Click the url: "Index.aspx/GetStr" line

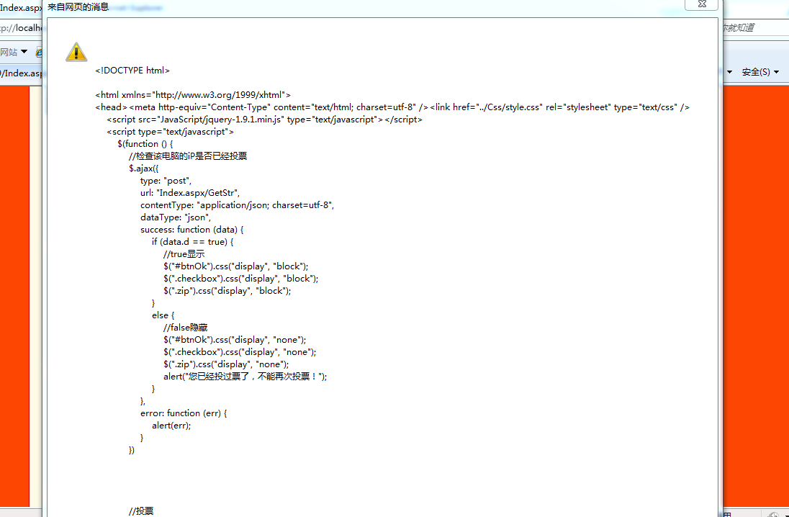(190, 193)
